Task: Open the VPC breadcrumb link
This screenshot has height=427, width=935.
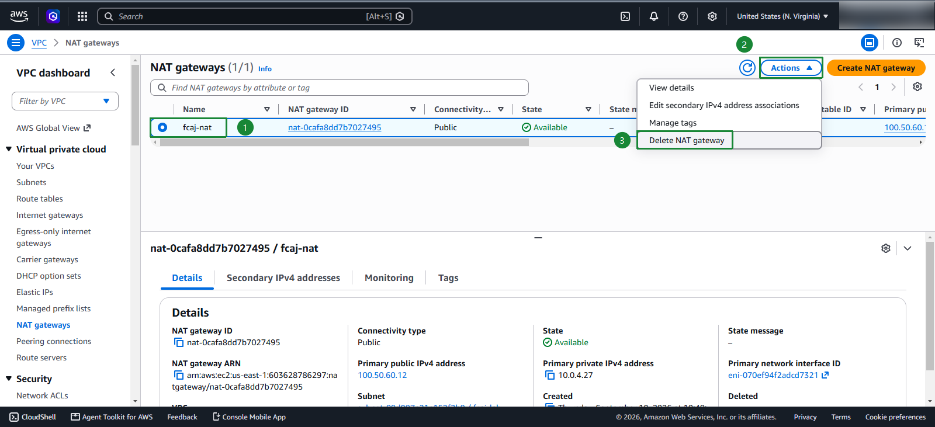Action: [x=39, y=43]
